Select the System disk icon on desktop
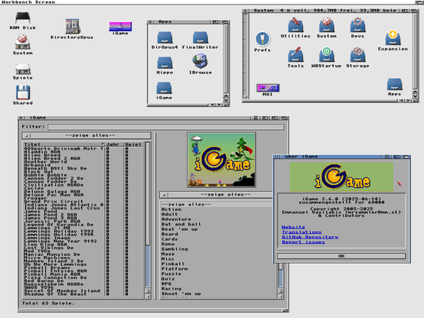Image resolution: width=424 pixels, height=318 pixels. [22, 44]
